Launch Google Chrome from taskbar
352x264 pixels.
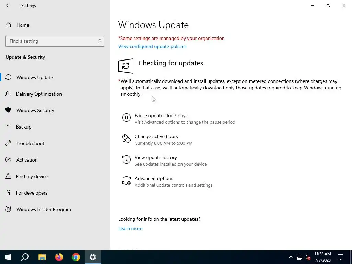coord(76,257)
